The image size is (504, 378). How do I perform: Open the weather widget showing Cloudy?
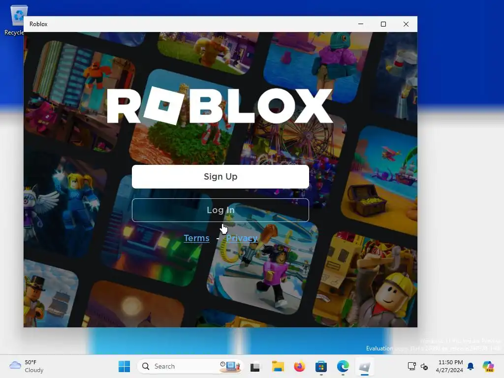click(x=27, y=366)
